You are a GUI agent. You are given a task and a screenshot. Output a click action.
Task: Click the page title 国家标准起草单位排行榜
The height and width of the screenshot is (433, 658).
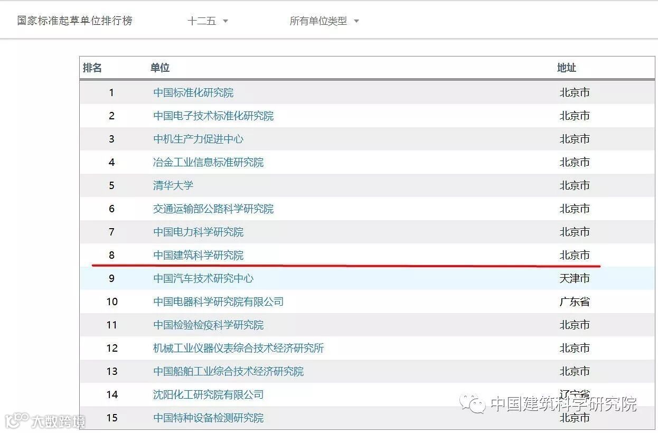click(x=75, y=21)
